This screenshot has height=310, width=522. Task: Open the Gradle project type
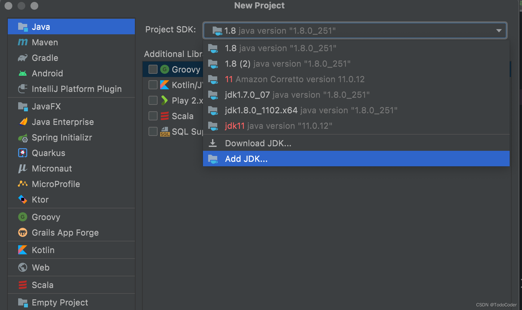[x=71, y=58]
